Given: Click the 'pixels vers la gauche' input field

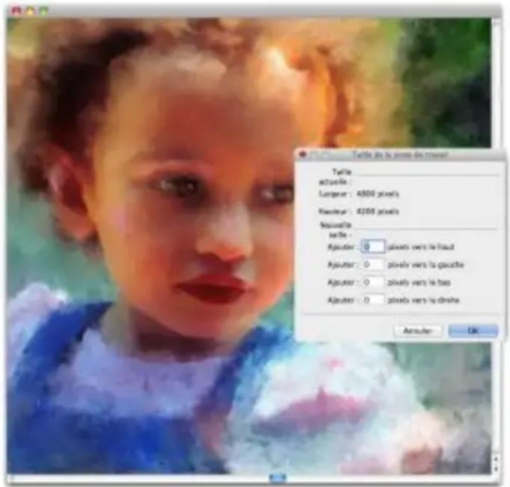Looking at the screenshot, I should (x=372, y=265).
